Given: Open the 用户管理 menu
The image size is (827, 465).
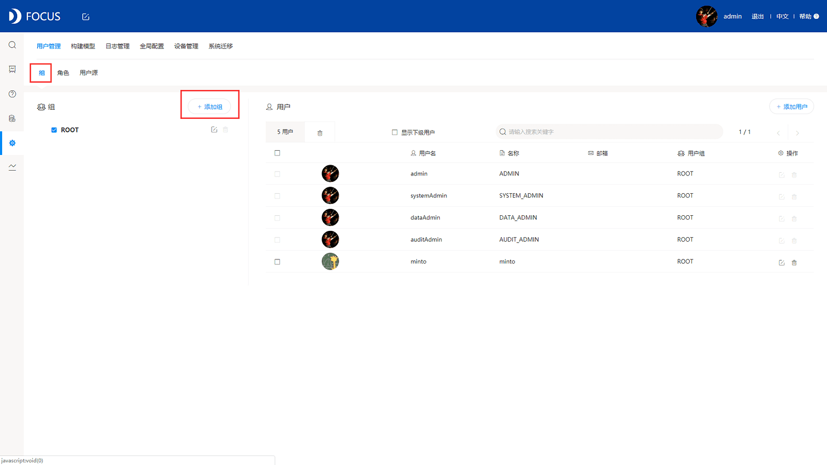Looking at the screenshot, I should coord(48,46).
